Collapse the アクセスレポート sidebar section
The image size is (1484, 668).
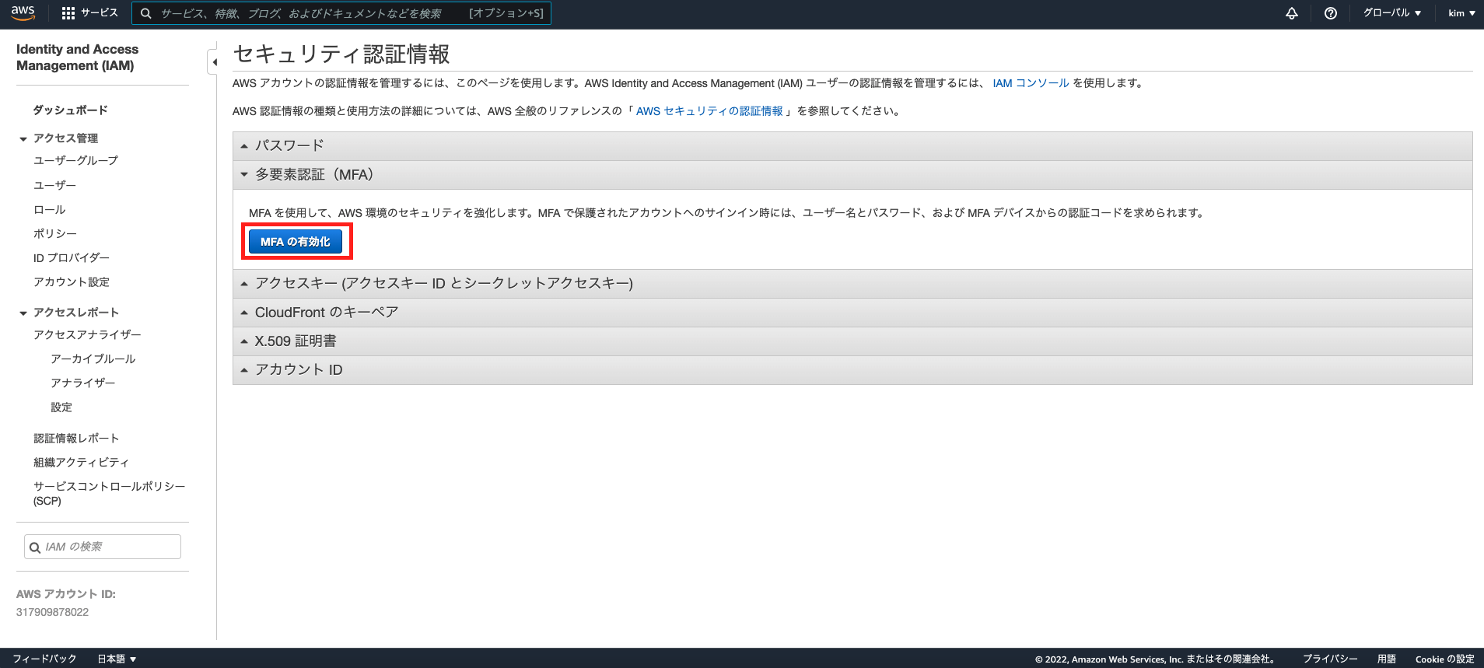click(x=23, y=313)
